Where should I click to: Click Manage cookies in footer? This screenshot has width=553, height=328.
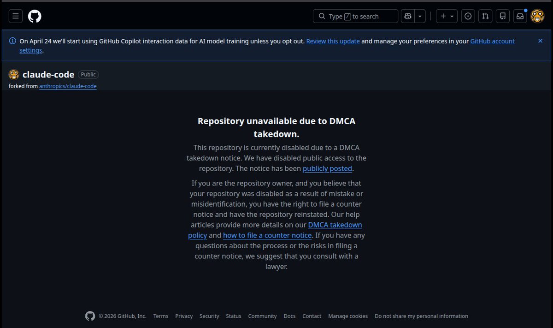click(348, 316)
